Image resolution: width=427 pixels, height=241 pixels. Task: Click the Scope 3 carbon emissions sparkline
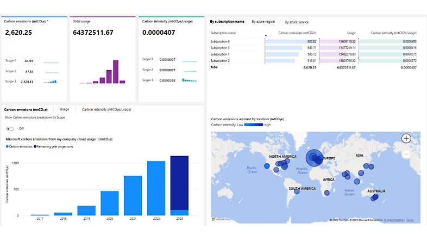point(50,82)
